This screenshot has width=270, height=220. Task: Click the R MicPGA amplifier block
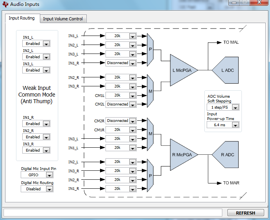(182, 155)
